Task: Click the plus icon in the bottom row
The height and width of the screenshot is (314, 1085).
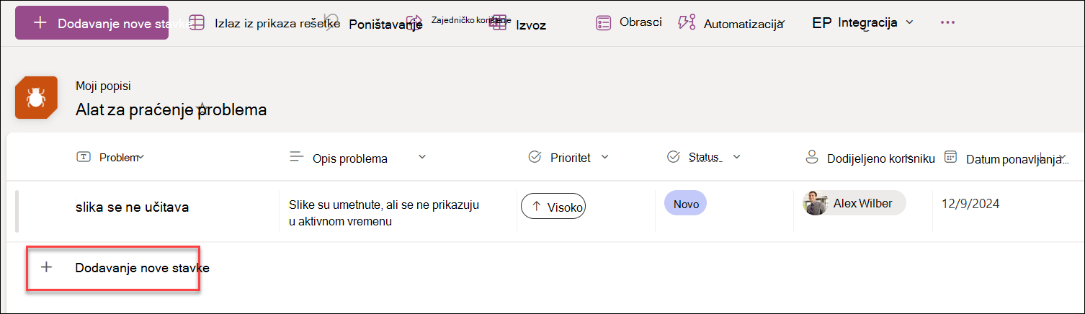Action: point(46,267)
